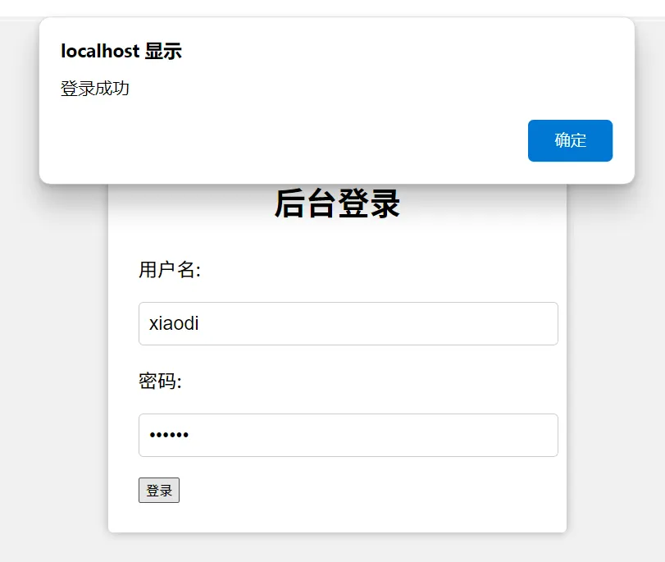Submit the form with the 登录 button
Image resolution: width=665 pixels, height=562 pixels.
159,491
